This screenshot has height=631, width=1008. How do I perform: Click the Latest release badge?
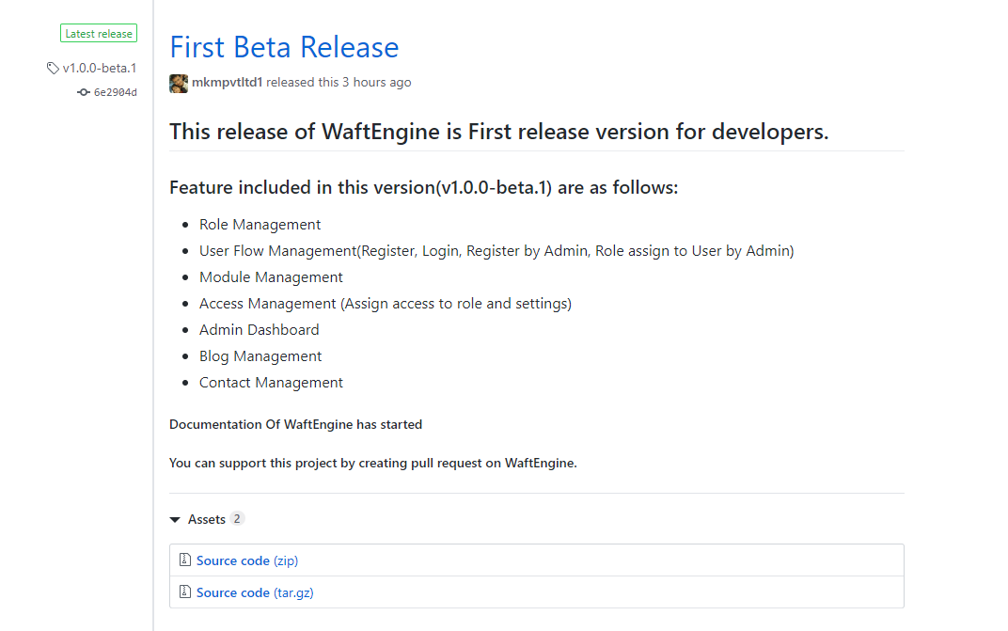[x=99, y=34]
